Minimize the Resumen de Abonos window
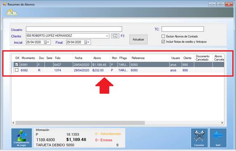This screenshot has height=151, width=236. [x=212, y=4]
